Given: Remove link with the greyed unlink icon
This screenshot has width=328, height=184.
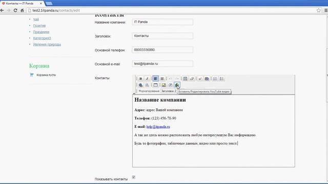Looking at the screenshot, I should coord(147,85).
